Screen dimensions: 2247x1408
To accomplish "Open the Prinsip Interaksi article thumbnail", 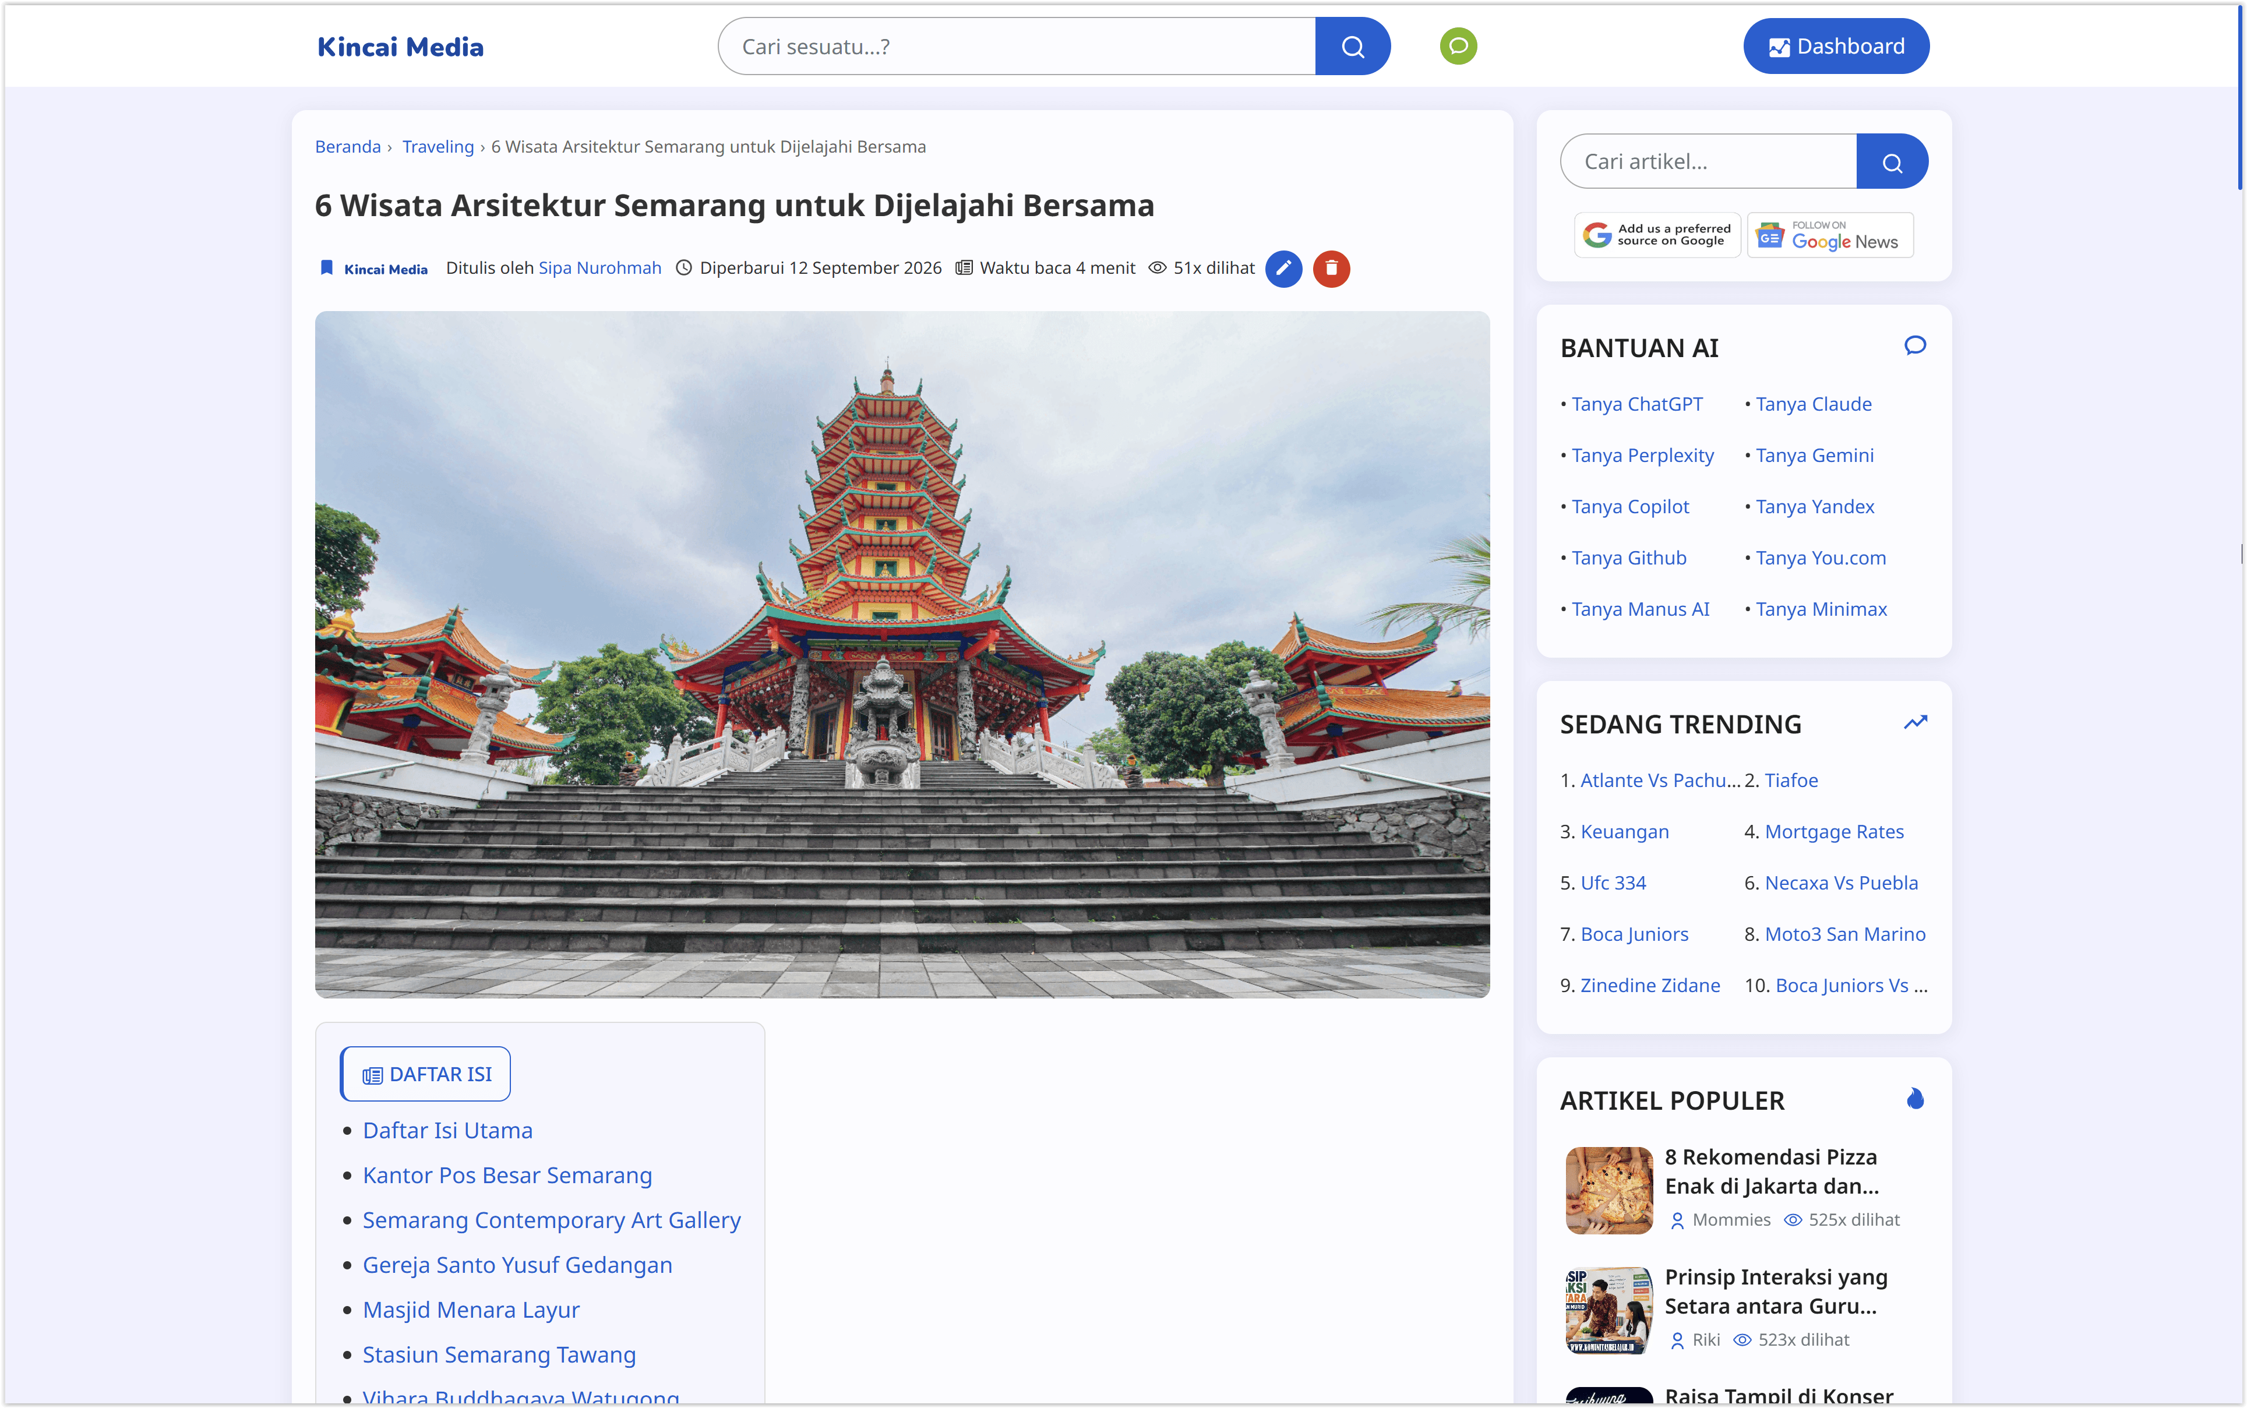I will 1609,1310.
